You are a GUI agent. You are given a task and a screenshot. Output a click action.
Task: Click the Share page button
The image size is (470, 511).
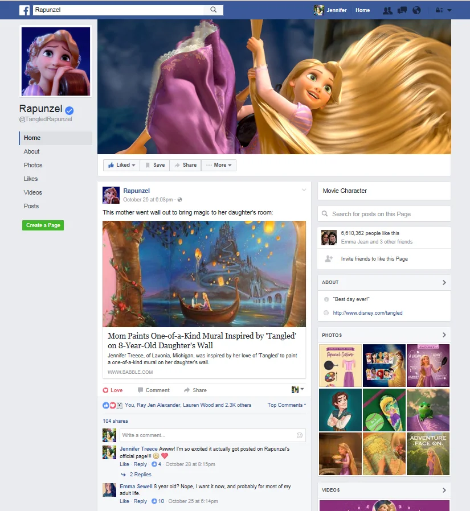[x=185, y=165]
